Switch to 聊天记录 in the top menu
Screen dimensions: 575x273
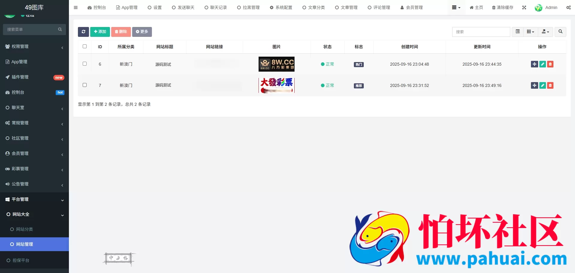click(215, 7)
